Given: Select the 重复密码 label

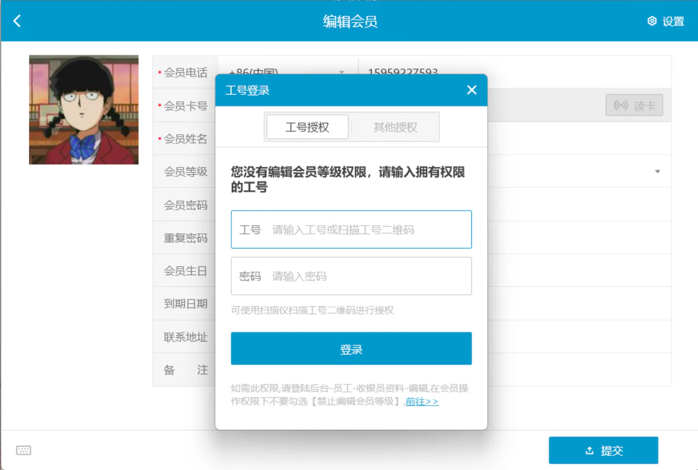Looking at the screenshot, I should point(185,238).
